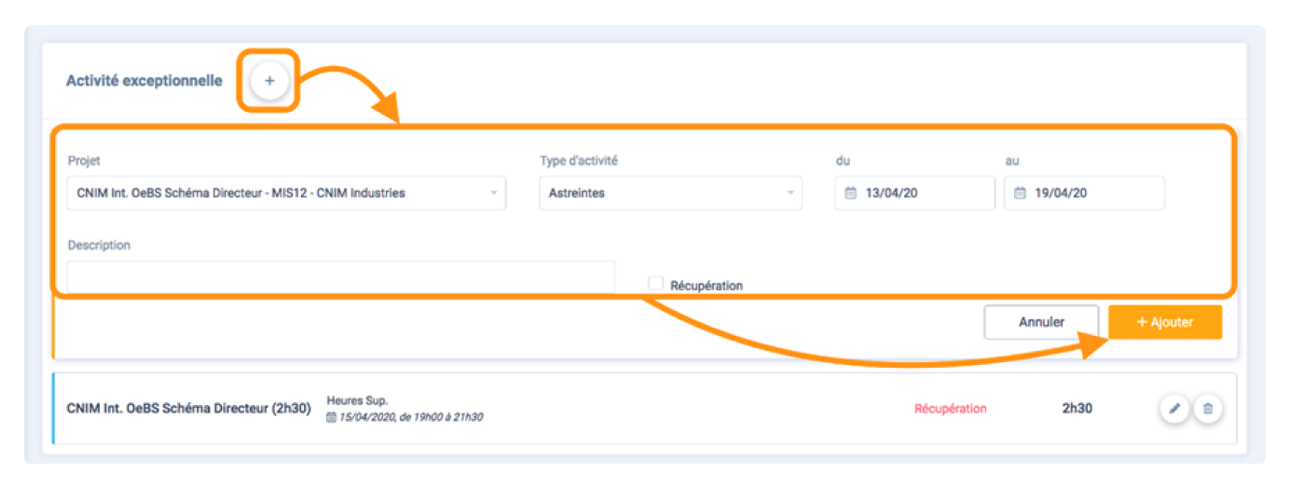Viewport: 1290px width, 486px height.
Task: Click the red Récupération label in the entry row
Action: [950, 409]
